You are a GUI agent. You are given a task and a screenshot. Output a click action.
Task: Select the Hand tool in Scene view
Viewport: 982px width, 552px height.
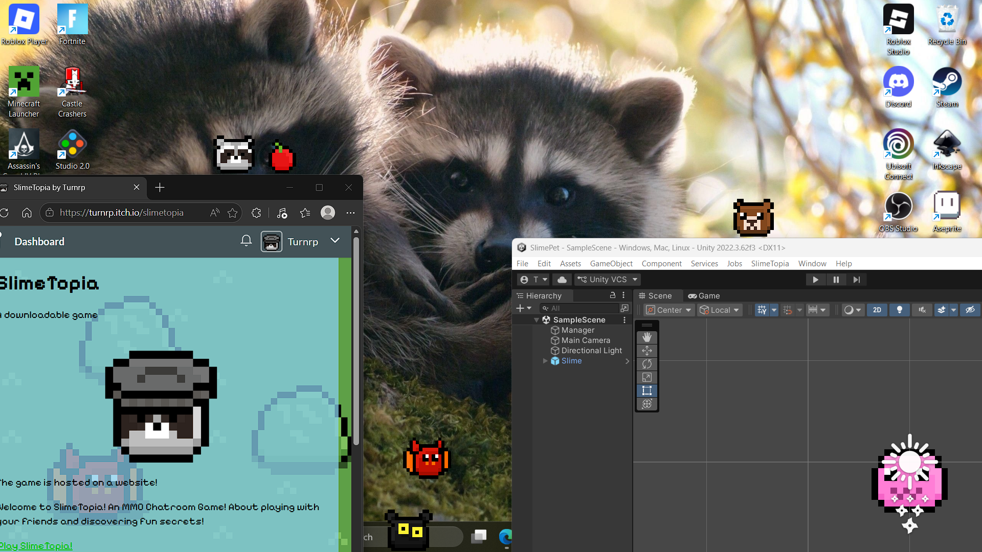[x=646, y=337]
